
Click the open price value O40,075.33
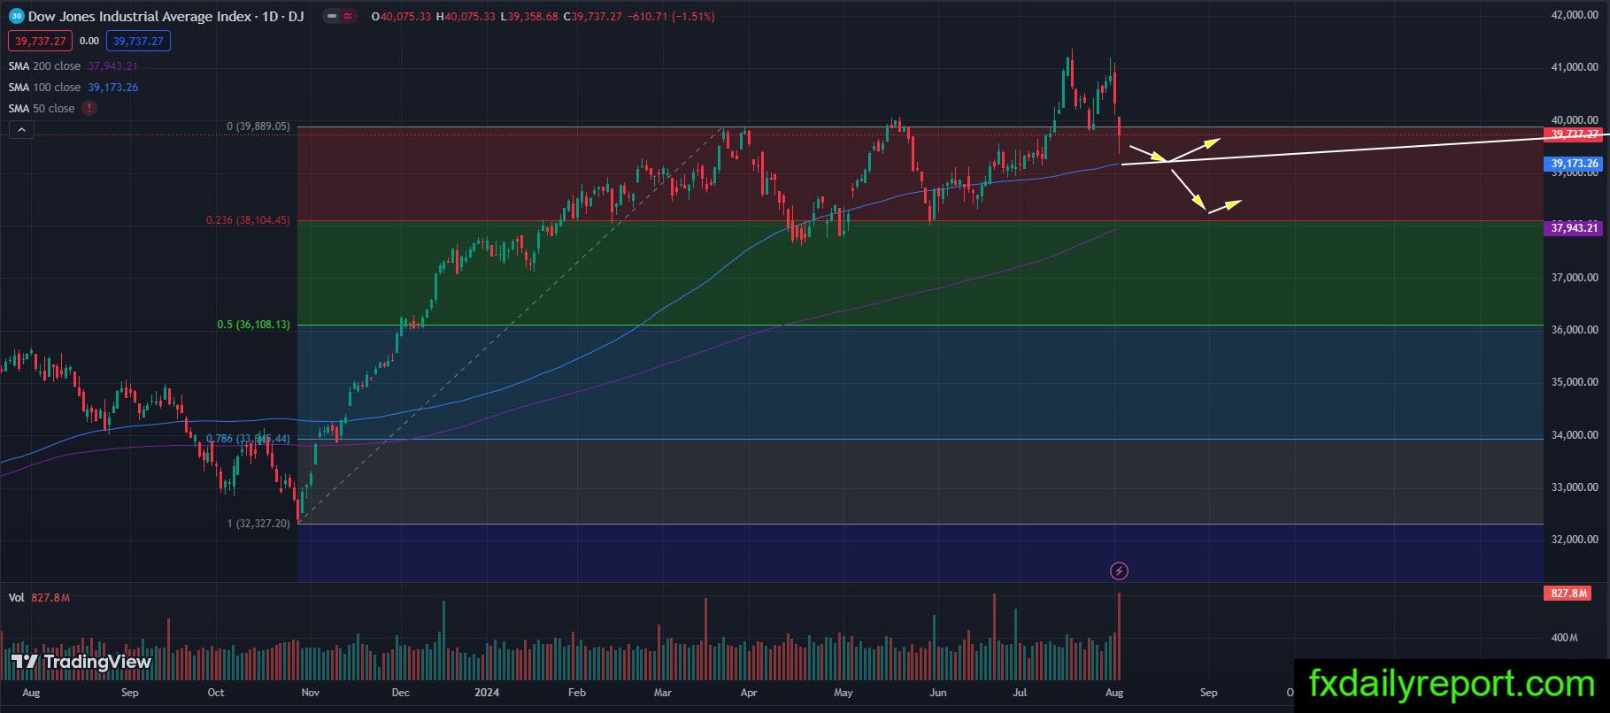click(x=402, y=16)
